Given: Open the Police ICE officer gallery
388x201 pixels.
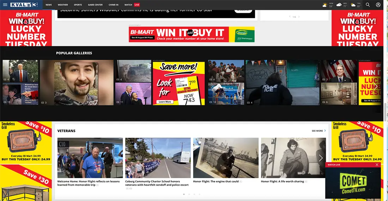Looking at the screenshot, I should pos(282,83).
